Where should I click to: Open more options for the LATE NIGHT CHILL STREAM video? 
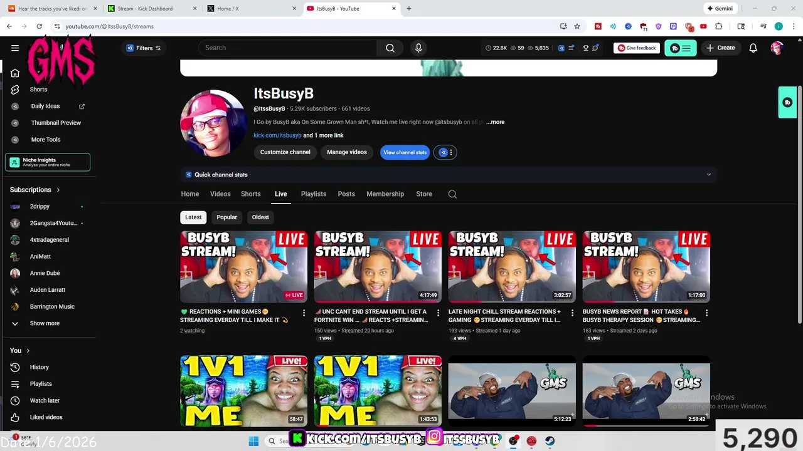[572, 313]
